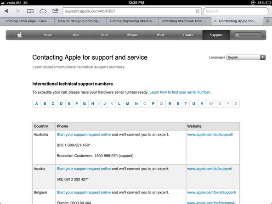Tap the share action icon
The image size is (272, 204).
tap(55, 11)
